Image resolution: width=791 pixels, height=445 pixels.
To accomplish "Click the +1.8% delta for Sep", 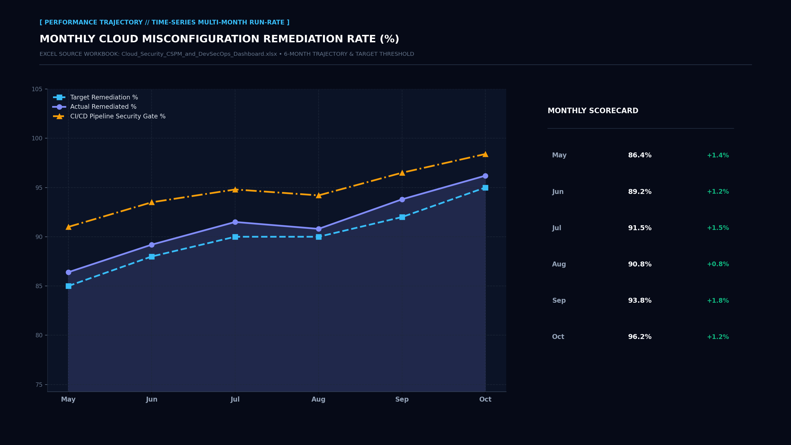I will coord(718,301).
